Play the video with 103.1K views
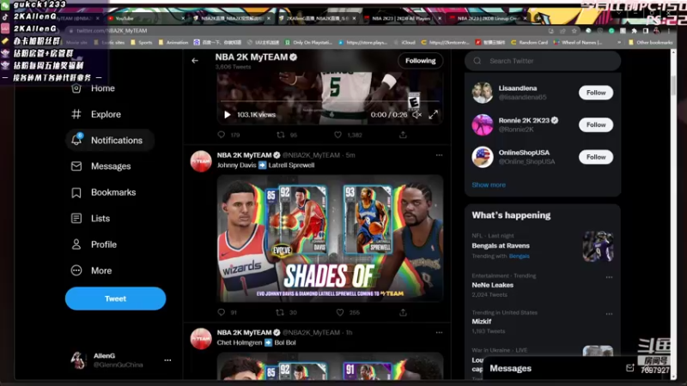This screenshot has width=687, height=386. tap(227, 115)
